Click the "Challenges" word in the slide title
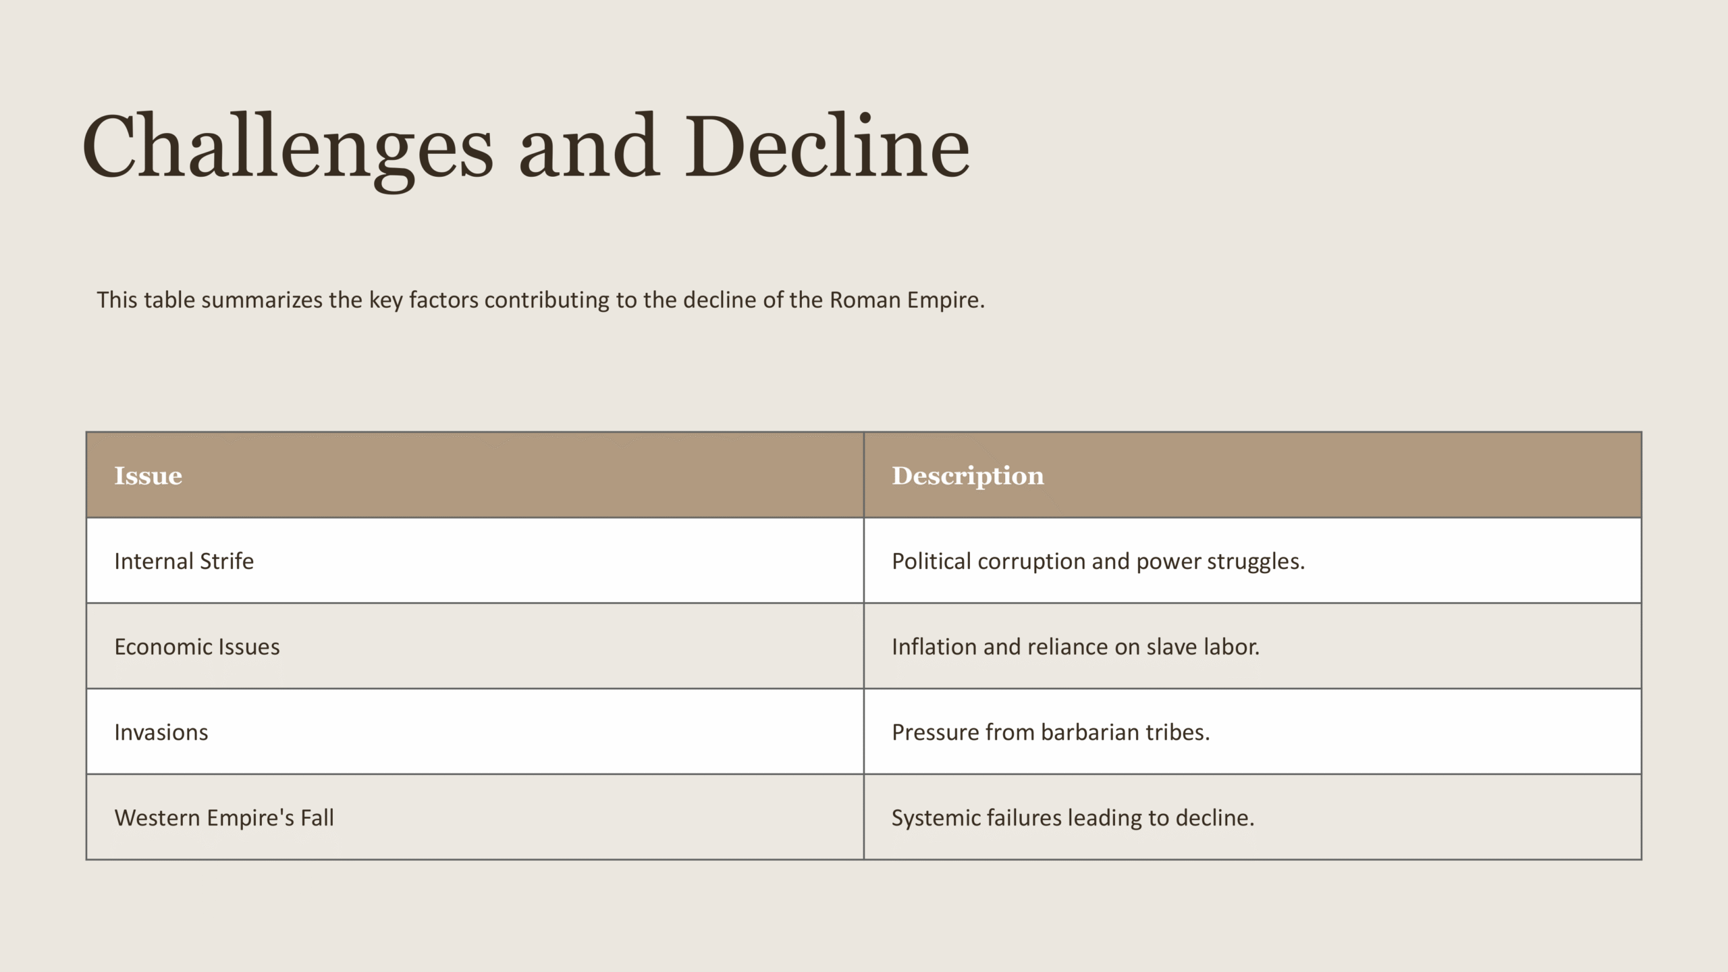The width and height of the screenshot is (1728, 972). point(288,147)
